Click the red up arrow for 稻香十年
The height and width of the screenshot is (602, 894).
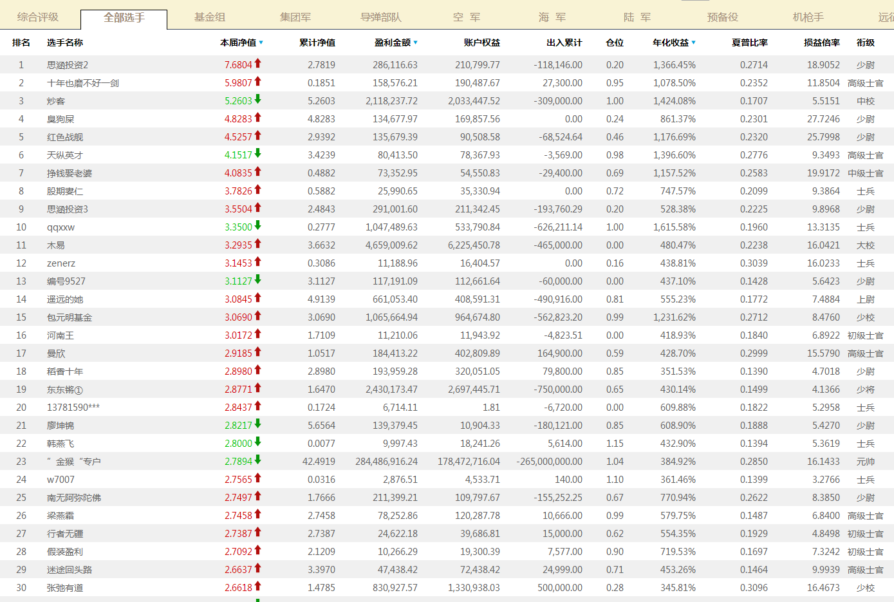coord(257,370)
